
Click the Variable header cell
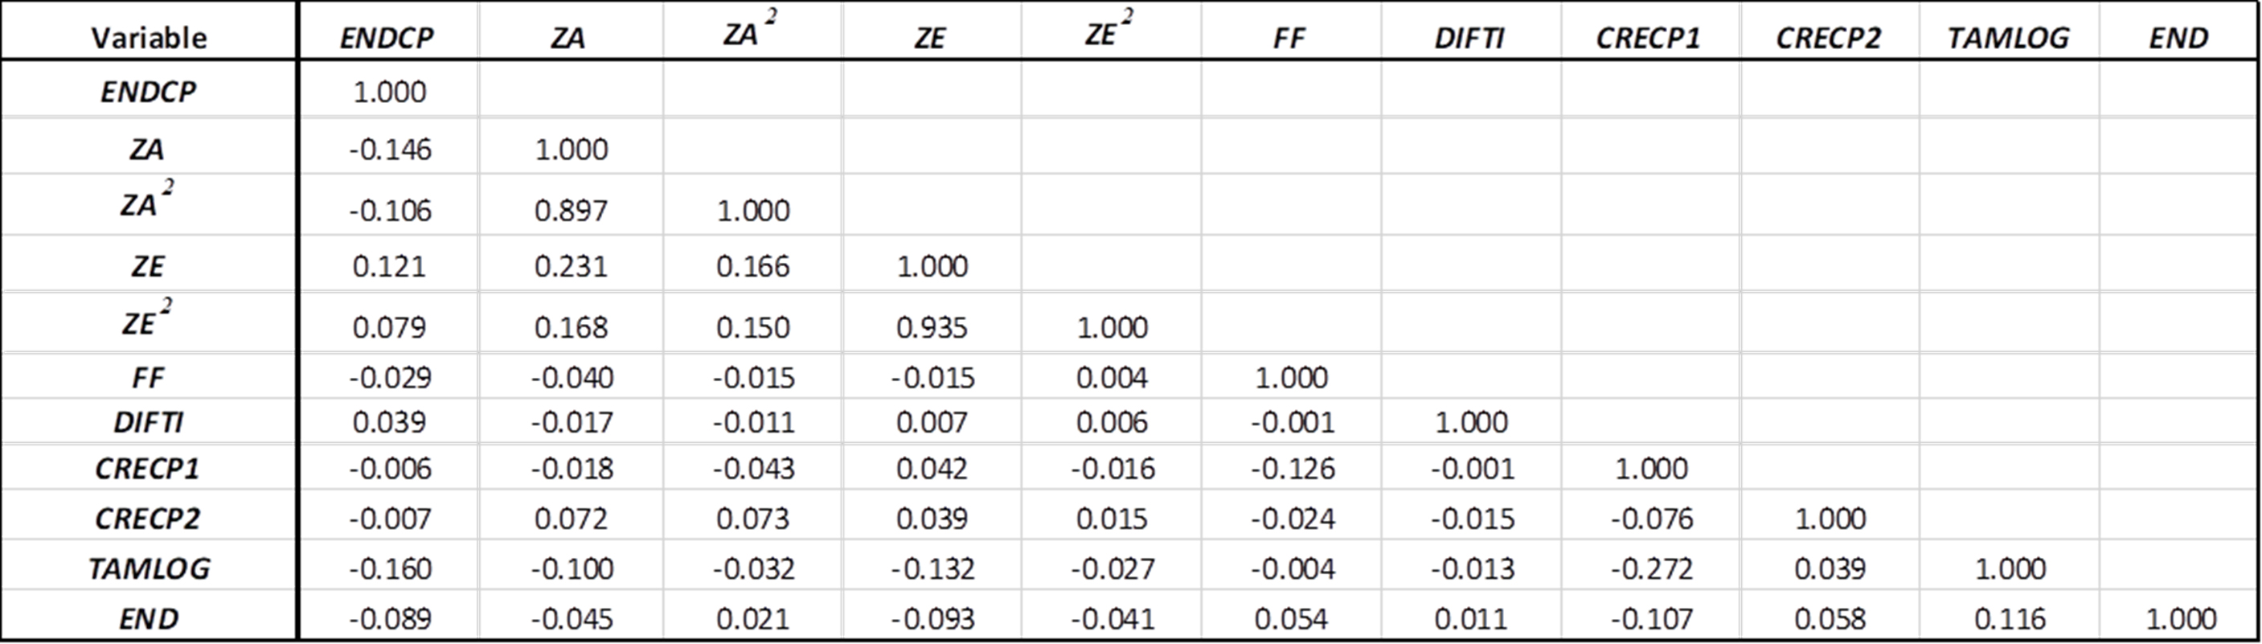[149, 37]
